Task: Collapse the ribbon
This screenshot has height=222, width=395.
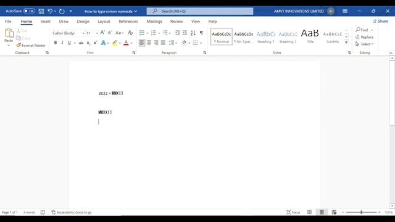Action: tap(391, 53)
